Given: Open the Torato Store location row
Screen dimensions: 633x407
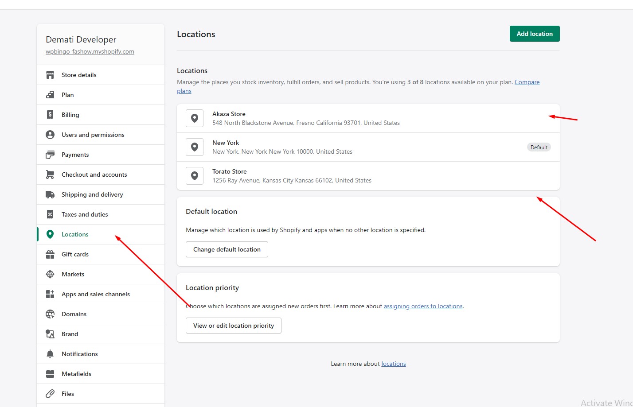Looking at the screenshot, I should tap(368, 176).
